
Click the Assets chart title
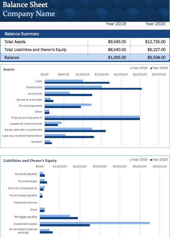9,69
